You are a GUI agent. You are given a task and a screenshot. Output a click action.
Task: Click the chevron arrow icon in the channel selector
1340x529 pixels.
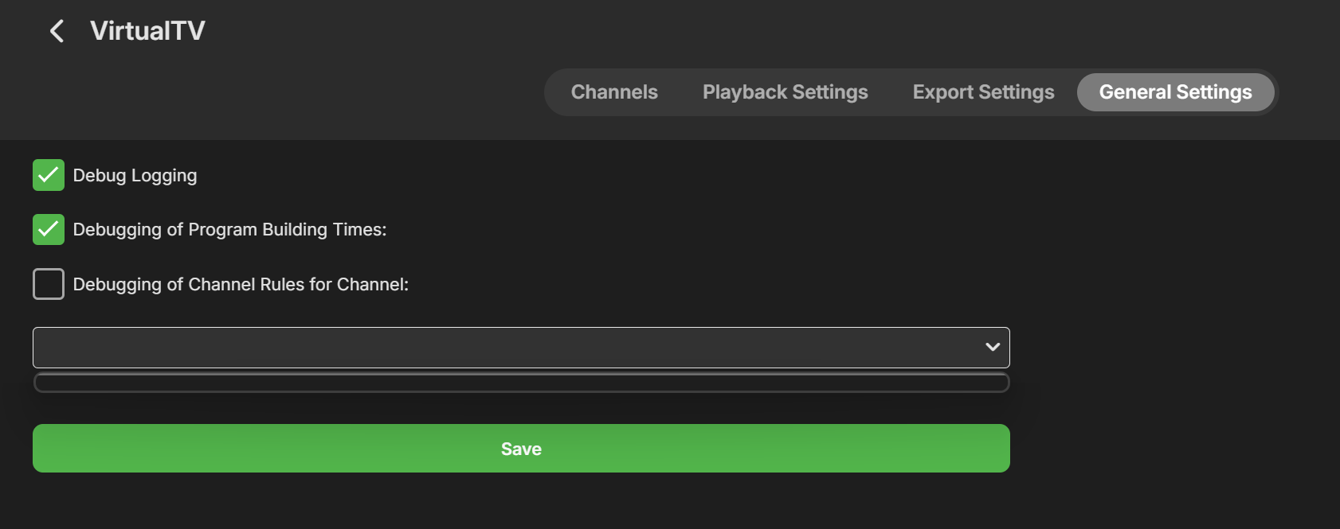(x=992, y=347)
